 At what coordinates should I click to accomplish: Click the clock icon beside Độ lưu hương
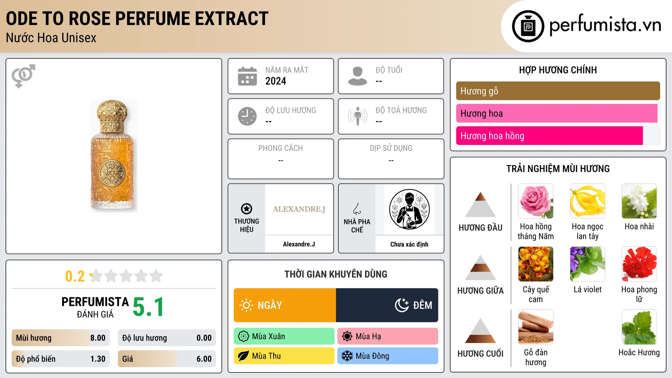pyautogui.click(x=247, y=116)
